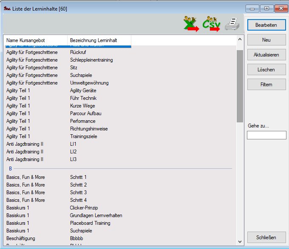
Task: Click the app icon in title bar
Action: pos(6,8)
